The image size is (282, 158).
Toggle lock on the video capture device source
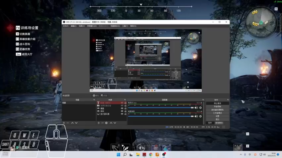(125, 106)
